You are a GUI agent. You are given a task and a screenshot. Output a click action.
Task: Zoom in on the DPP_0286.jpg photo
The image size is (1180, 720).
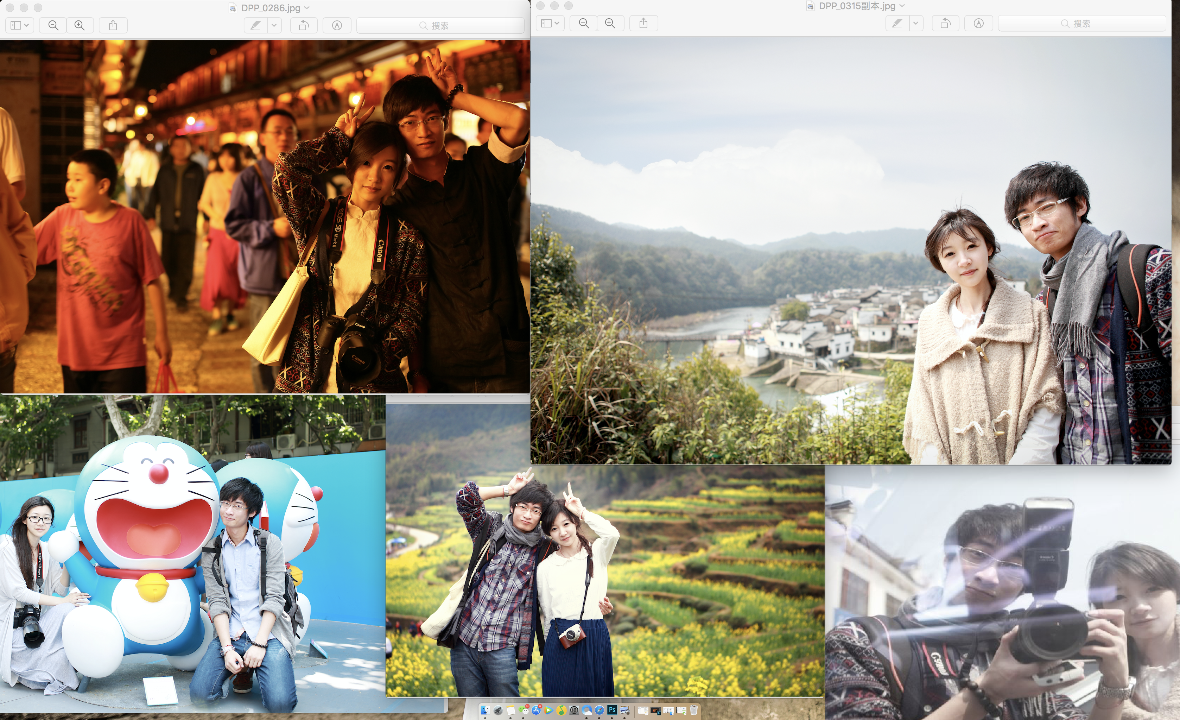(x=80, y=25)
